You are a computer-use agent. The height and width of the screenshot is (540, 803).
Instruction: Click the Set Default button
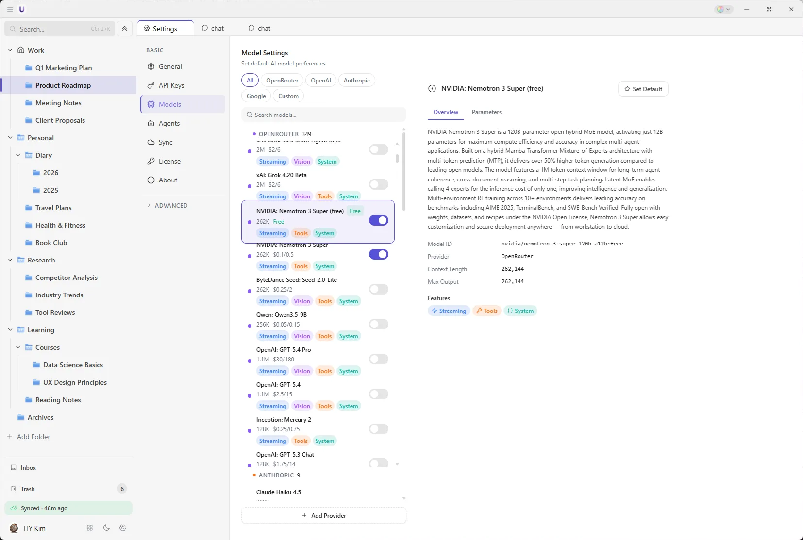click(643, 89)
